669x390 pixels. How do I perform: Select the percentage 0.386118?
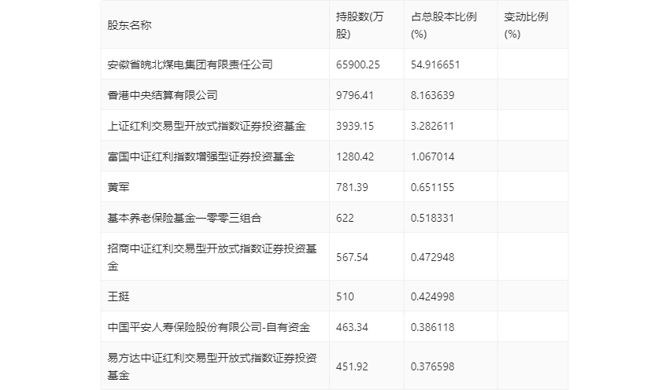click(433, 327)
